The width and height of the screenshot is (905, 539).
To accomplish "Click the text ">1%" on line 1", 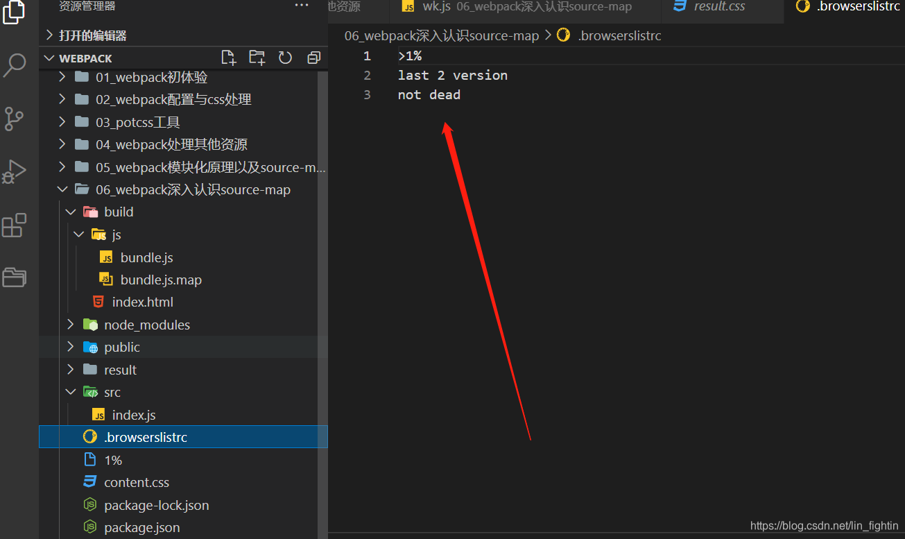I will point(410,55).
